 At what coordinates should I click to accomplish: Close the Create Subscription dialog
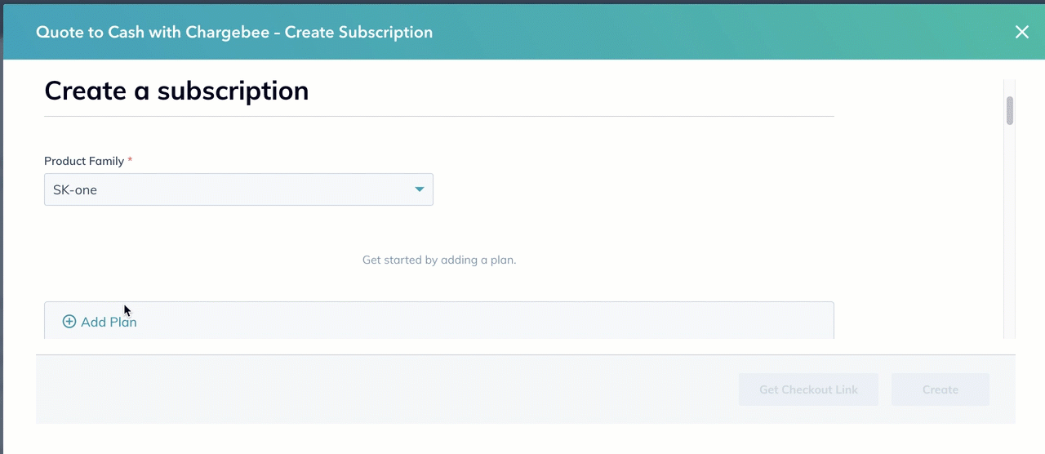tap(1021, 32)
